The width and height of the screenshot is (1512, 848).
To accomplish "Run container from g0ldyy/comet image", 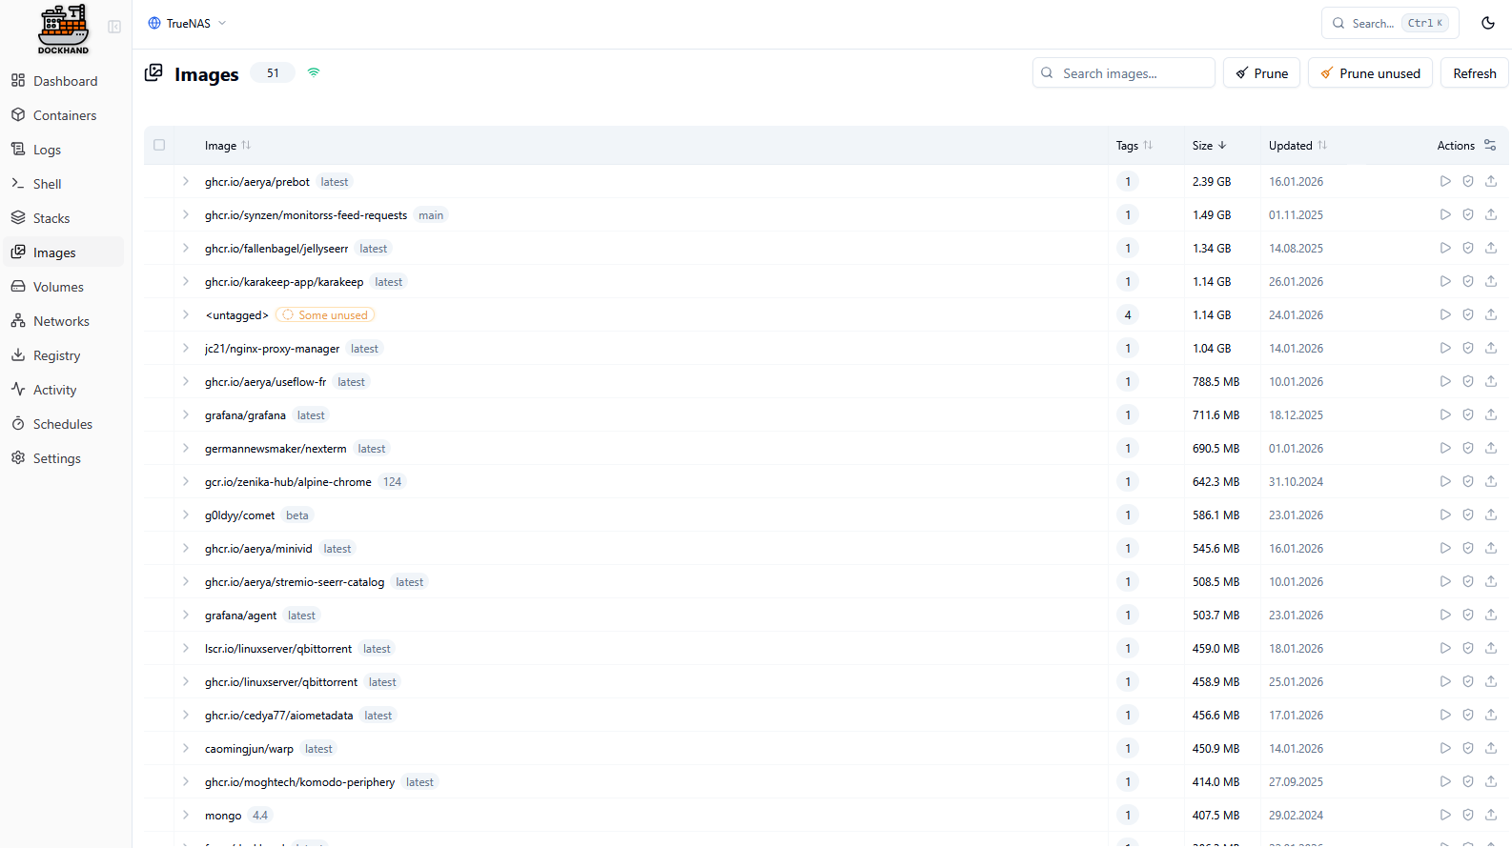I will [1445, 515].
